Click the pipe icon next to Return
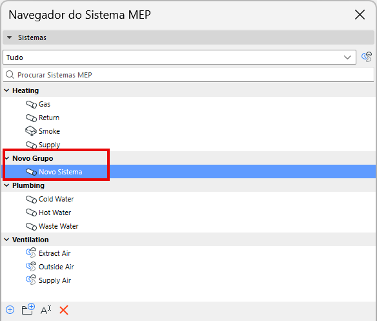 [31, 118]
